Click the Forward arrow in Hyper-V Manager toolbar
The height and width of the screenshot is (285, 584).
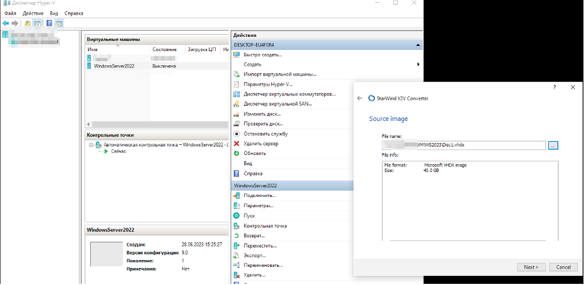coord(15,23)
